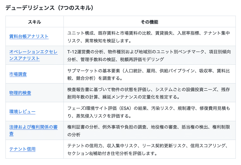241x165 pixels.
Task: Go to the 物理的検査 skill page
Action: point(20,93)
